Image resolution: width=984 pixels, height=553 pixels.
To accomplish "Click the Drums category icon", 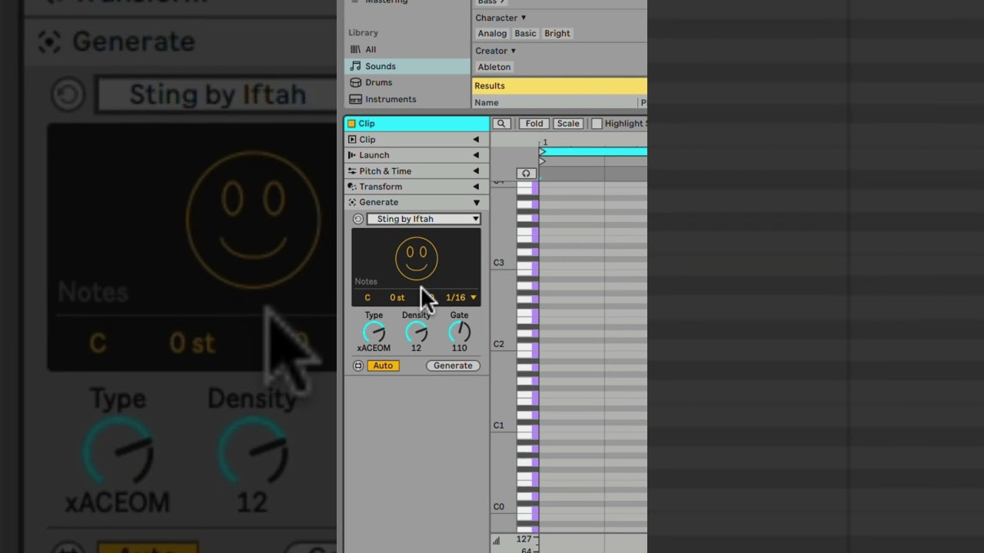I will click(355, 82).
